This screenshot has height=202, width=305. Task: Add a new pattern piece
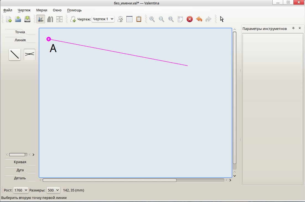pos(73,19)
